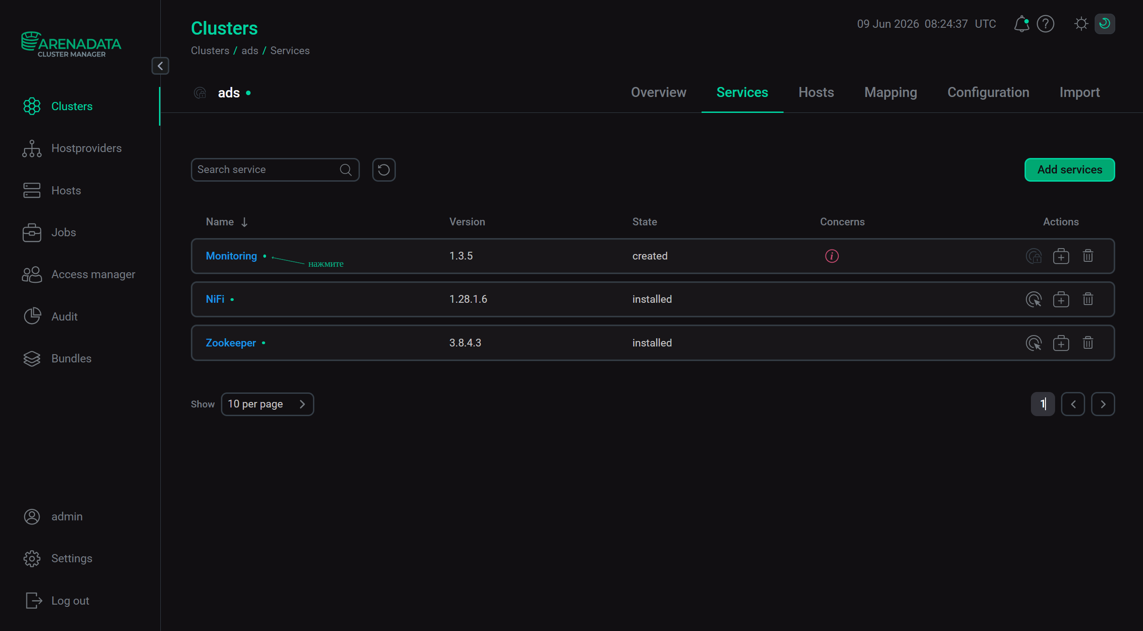Screen dimensions: 1143x631
Task: Click Monitoring version 1.3.5
Action: tap(461, 256)
